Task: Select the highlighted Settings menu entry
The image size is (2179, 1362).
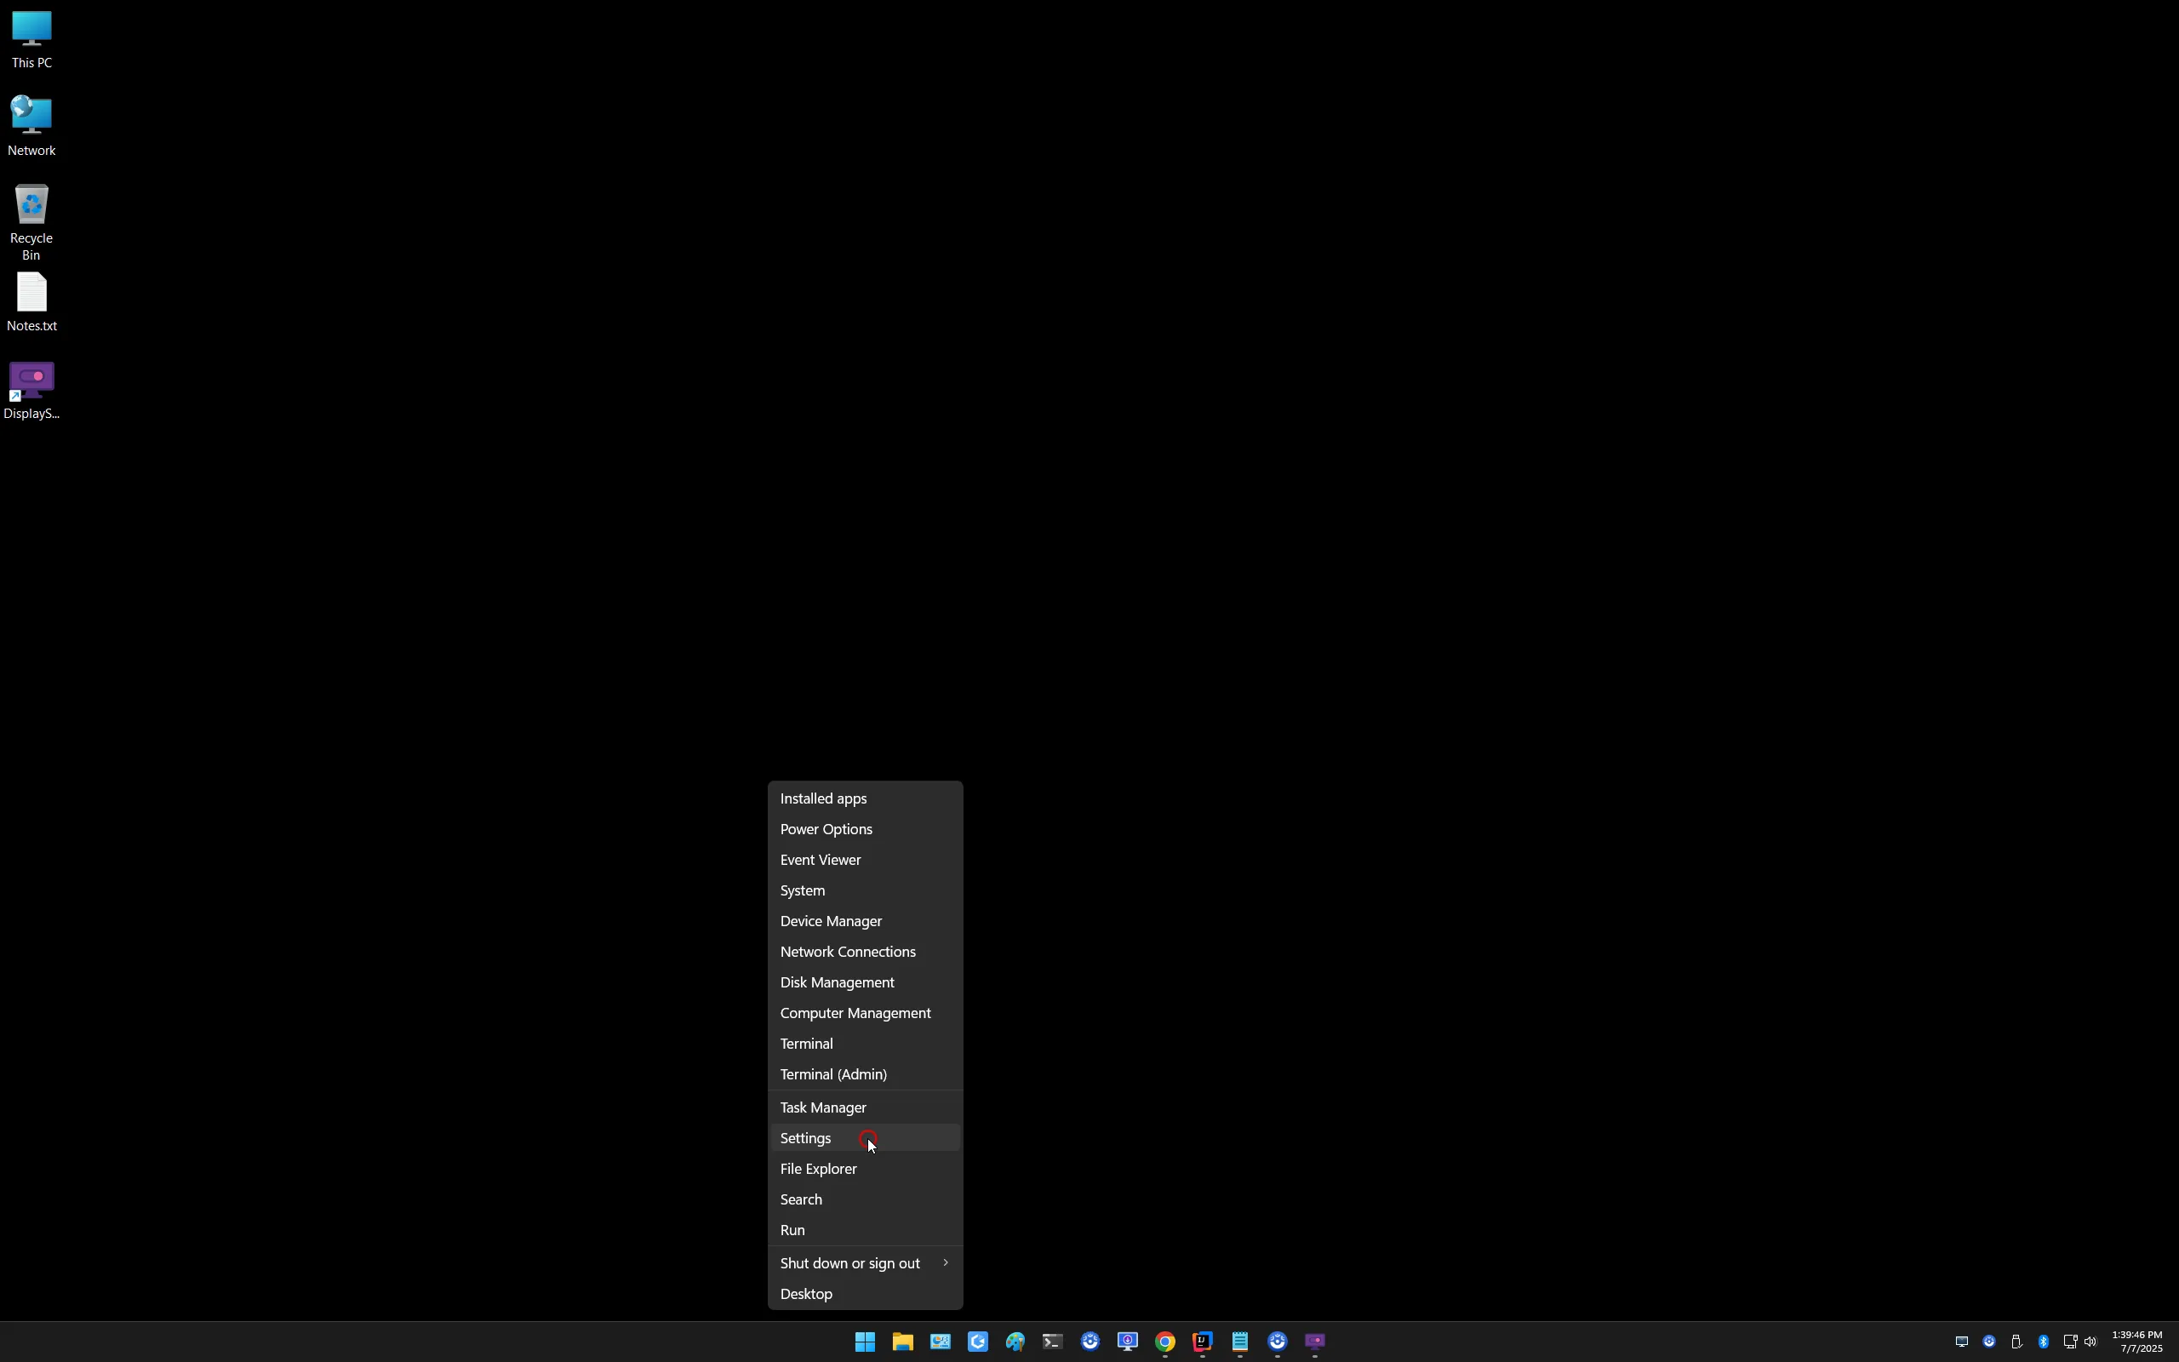Action: [866, 1139]
